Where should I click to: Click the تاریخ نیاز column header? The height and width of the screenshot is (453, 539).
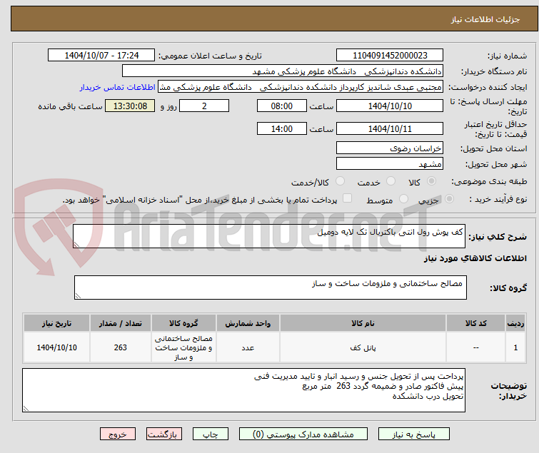click(56, 323)
